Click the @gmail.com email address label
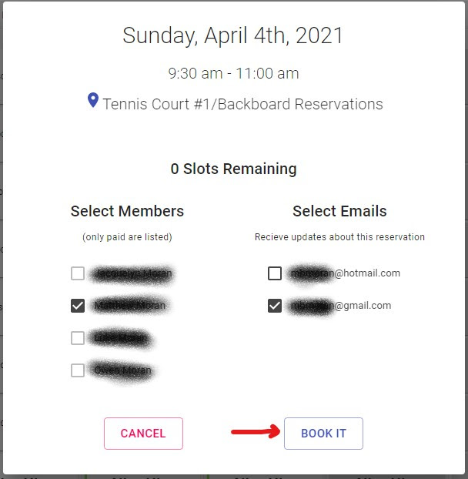Image resolution: width=468 pixels, height=479 pixels. (x=341, y=306)
